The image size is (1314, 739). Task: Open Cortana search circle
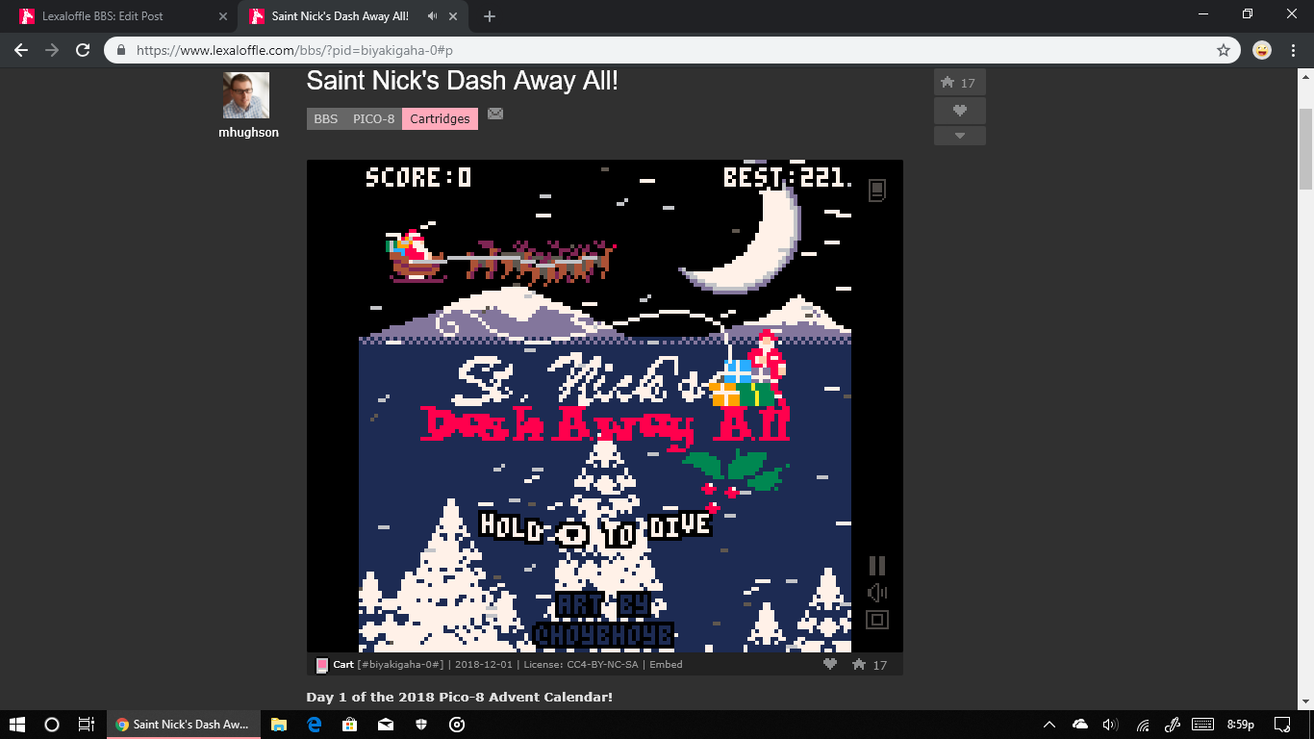click(53, 725)
